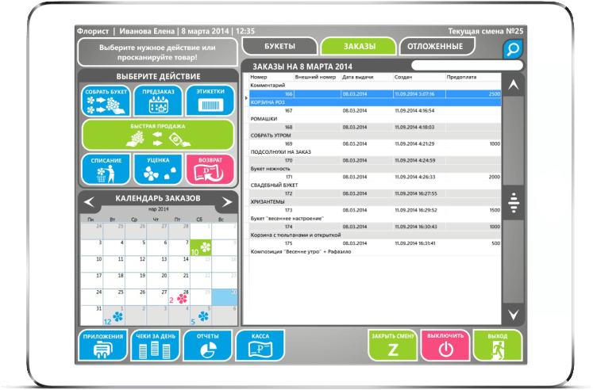
Task: Select Композиция "Весенне утро" + Рафаэлло row
Action: tap(375, 252)
